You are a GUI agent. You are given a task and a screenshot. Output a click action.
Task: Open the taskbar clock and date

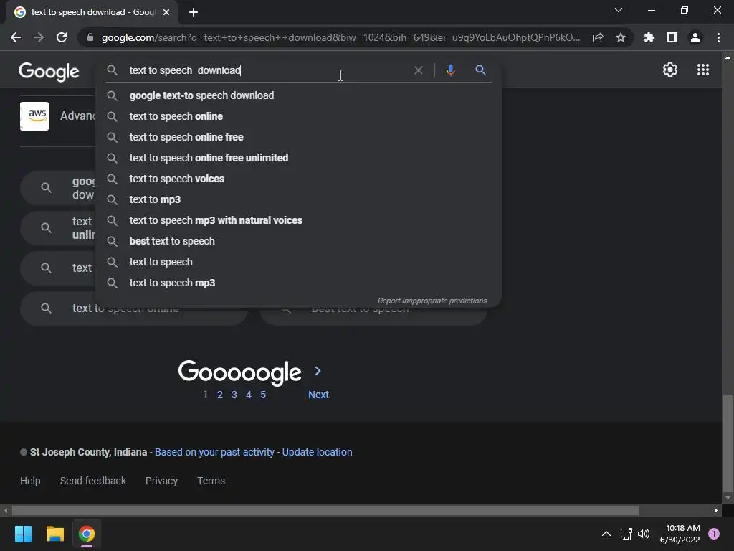point(680,534)
